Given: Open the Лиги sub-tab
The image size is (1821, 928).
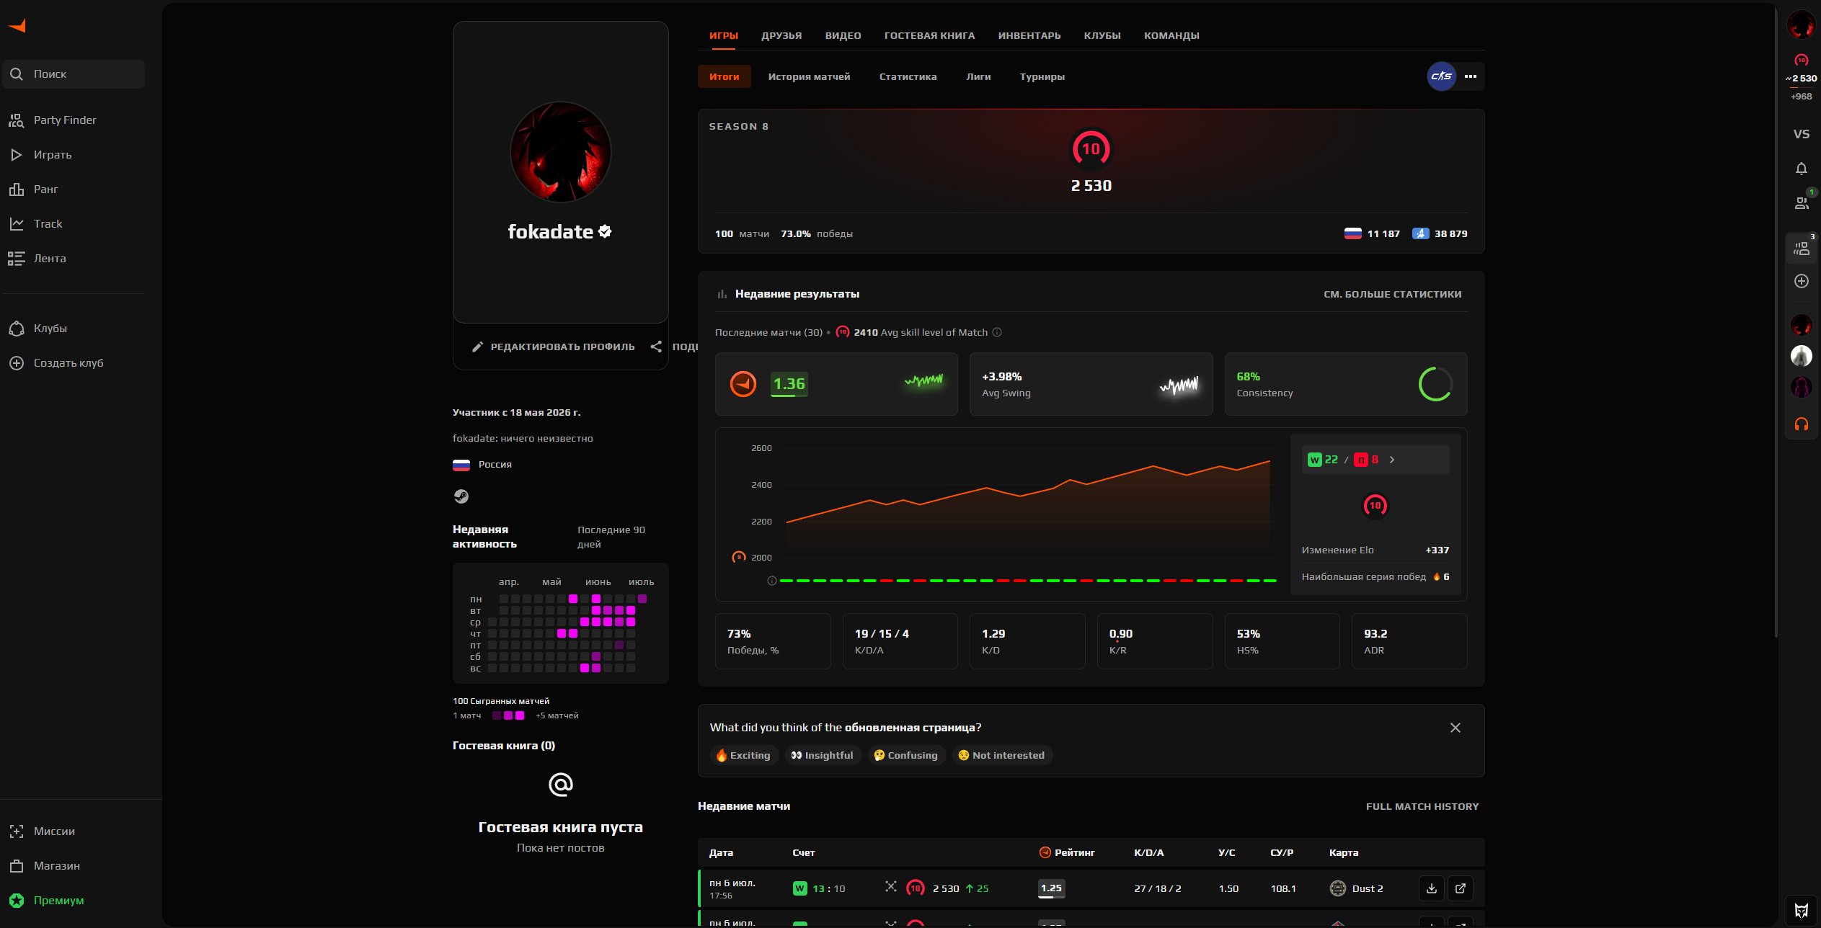Looking at the screenshot, I should 978,76.
